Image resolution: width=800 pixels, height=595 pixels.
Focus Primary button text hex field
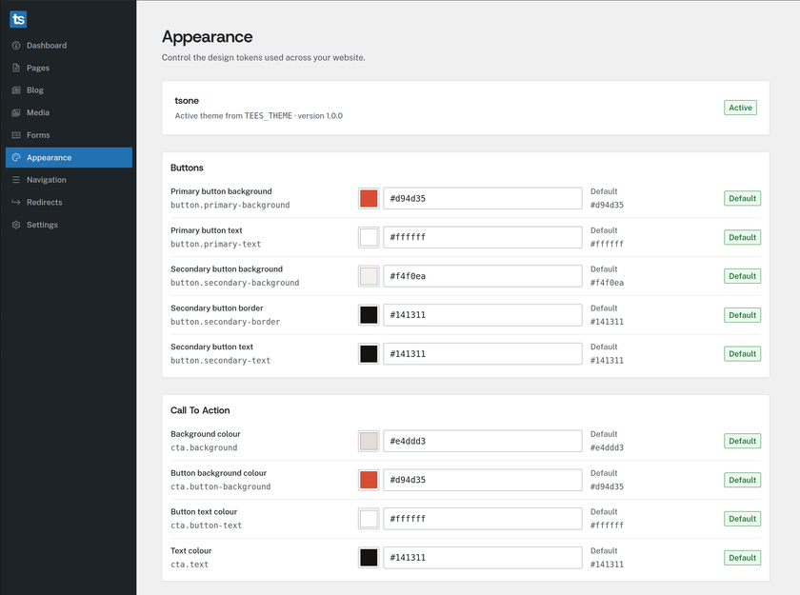click(x=483, y=237)
